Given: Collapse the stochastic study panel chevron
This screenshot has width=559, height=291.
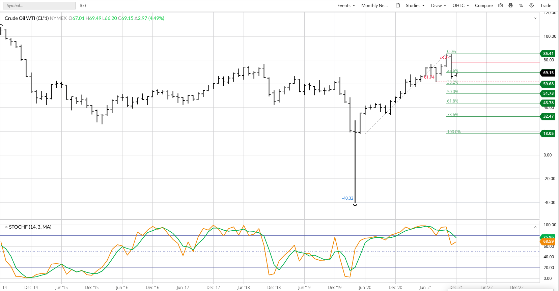Looking at the screenshot, I should (x=535, y=227).
